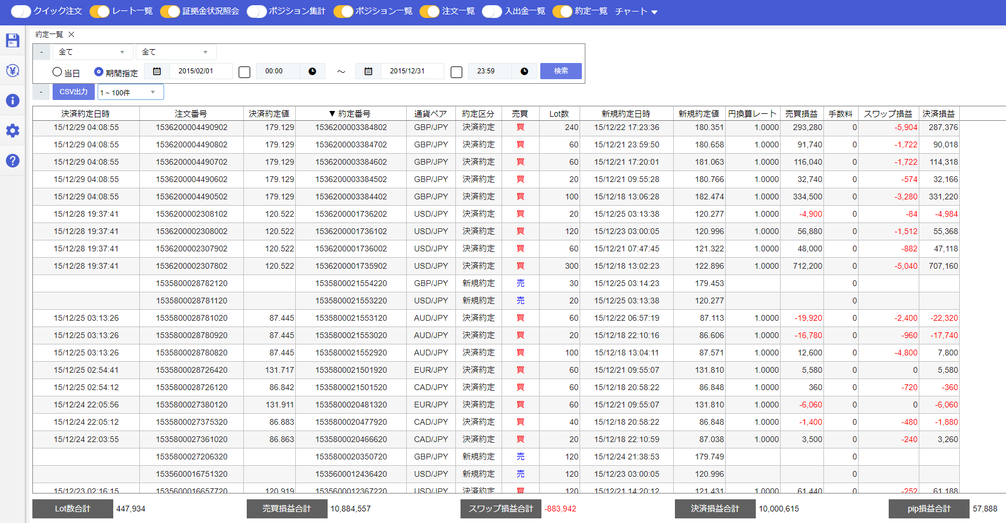The height and width of the screenshot is (523, 1006).
Task: Toggle the ポジション一覧 switch
Action: (x=343, y=12)
